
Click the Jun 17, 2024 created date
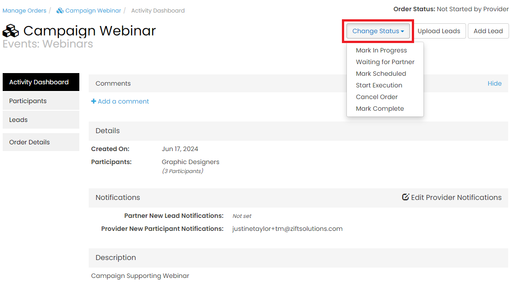click(180, 149)
